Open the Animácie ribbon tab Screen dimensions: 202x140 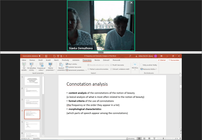76,60
